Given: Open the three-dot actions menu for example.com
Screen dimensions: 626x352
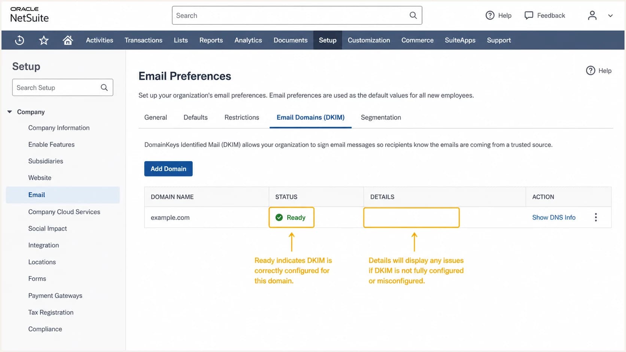Looking at the screenshot, I should pos(596,217).
